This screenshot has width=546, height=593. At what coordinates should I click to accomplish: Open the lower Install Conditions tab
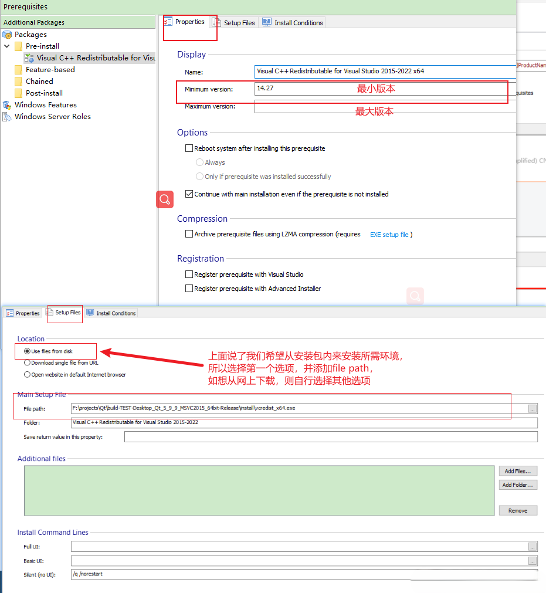coord(111,313)
